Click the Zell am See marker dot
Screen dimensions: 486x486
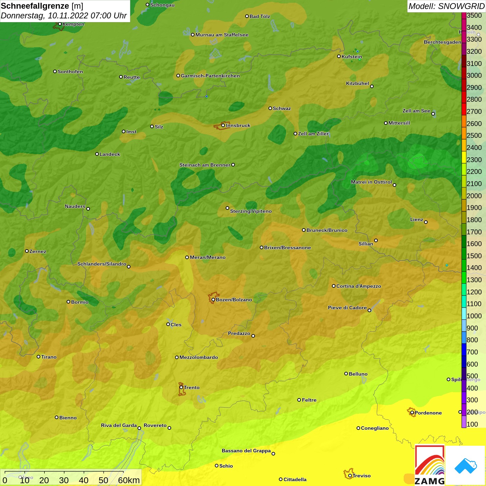click(433, 114)
